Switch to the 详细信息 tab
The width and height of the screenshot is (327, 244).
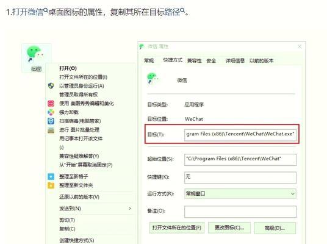tap(235, 60)
